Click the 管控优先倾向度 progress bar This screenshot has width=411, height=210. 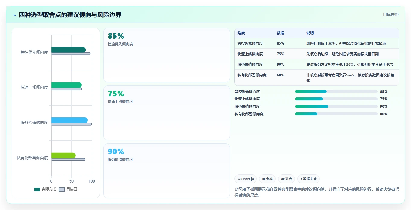336,91
